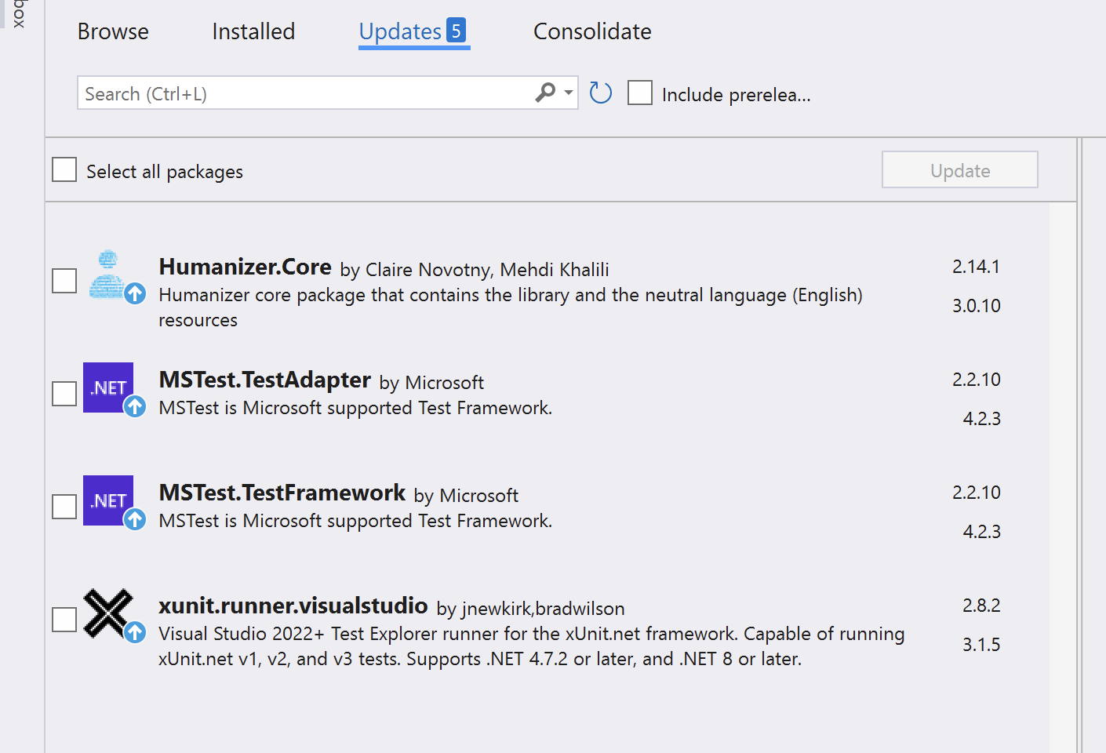Click the xUnit.net Test Explorer runner description
The height and width of the screenshot is (753, 1106).
tap(532, 646)
